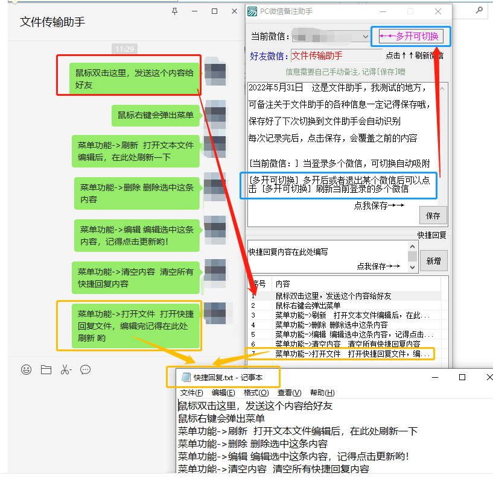Open the emoji picker in chat toolbar
The width and height of the screenshot is (493, 479).
click(26, 370)
